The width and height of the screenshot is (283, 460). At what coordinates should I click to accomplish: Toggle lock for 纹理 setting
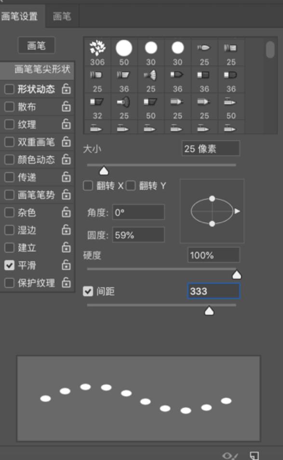click(x=66, y=124)
